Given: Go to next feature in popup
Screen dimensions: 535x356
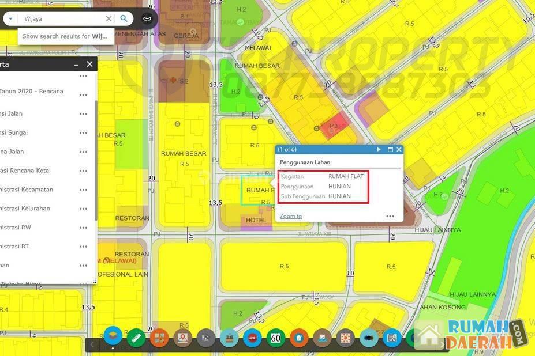Looking at the screenshot, I should click(379, 149).
